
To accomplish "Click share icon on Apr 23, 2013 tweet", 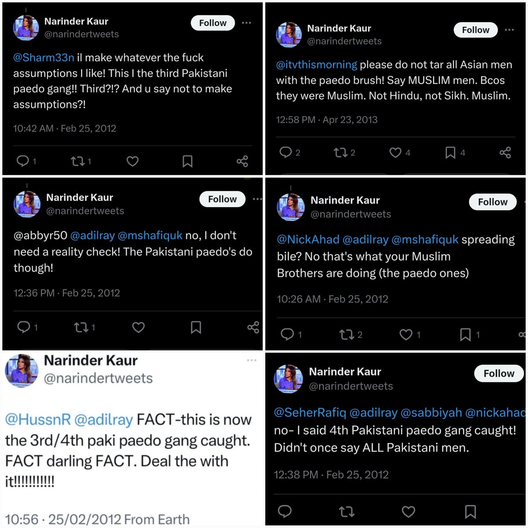I will (505, 153).
